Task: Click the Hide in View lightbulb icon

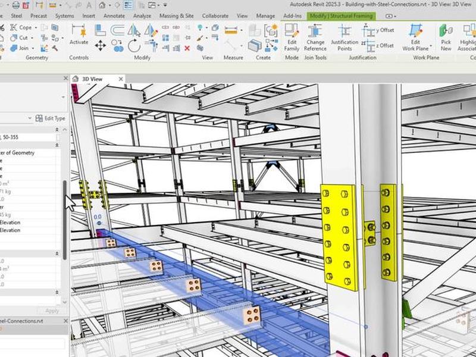Action: pyautogui.click(x=200, y=27)
